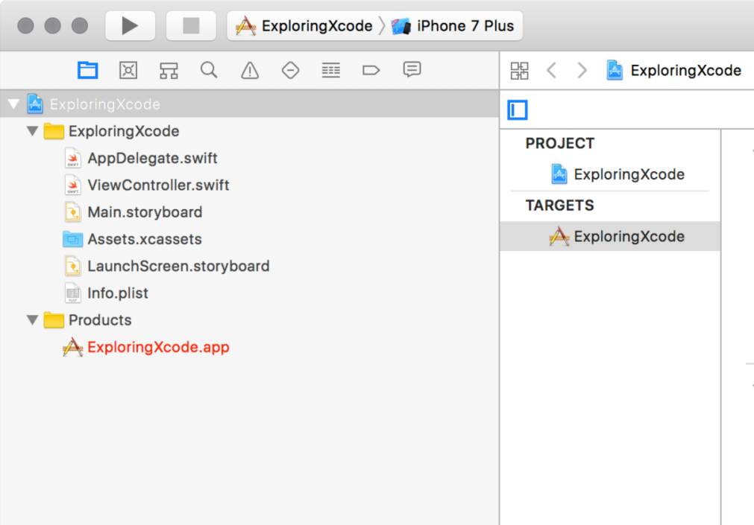Collapse the ExploringXcode project root
Screen dimensions: 754x525
(13, 104)
